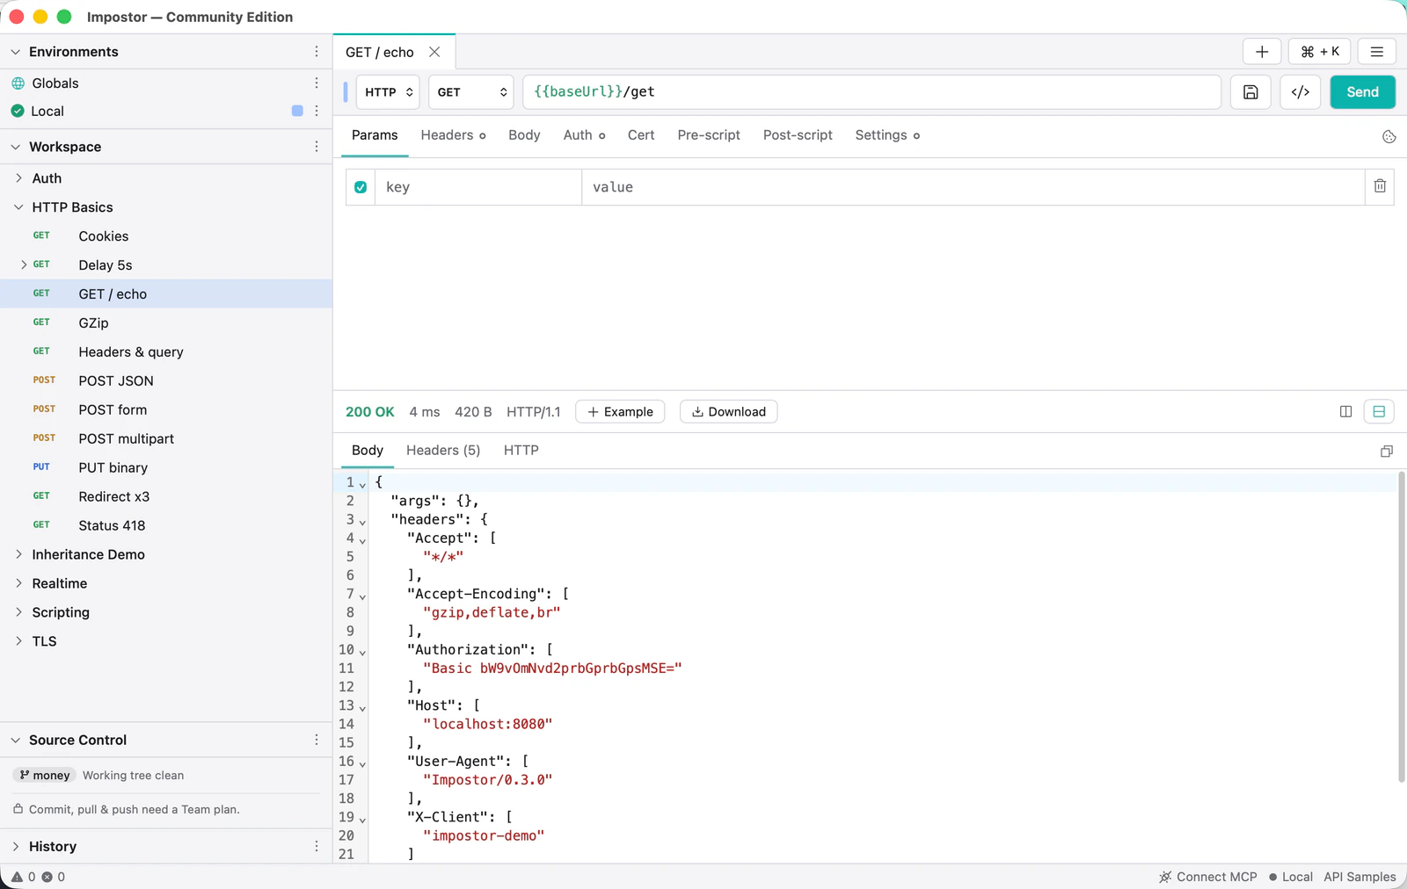The height and width of the screenshot is (889, 1407).
Task: Close the GET / echo tab
Action: point(434,52)
